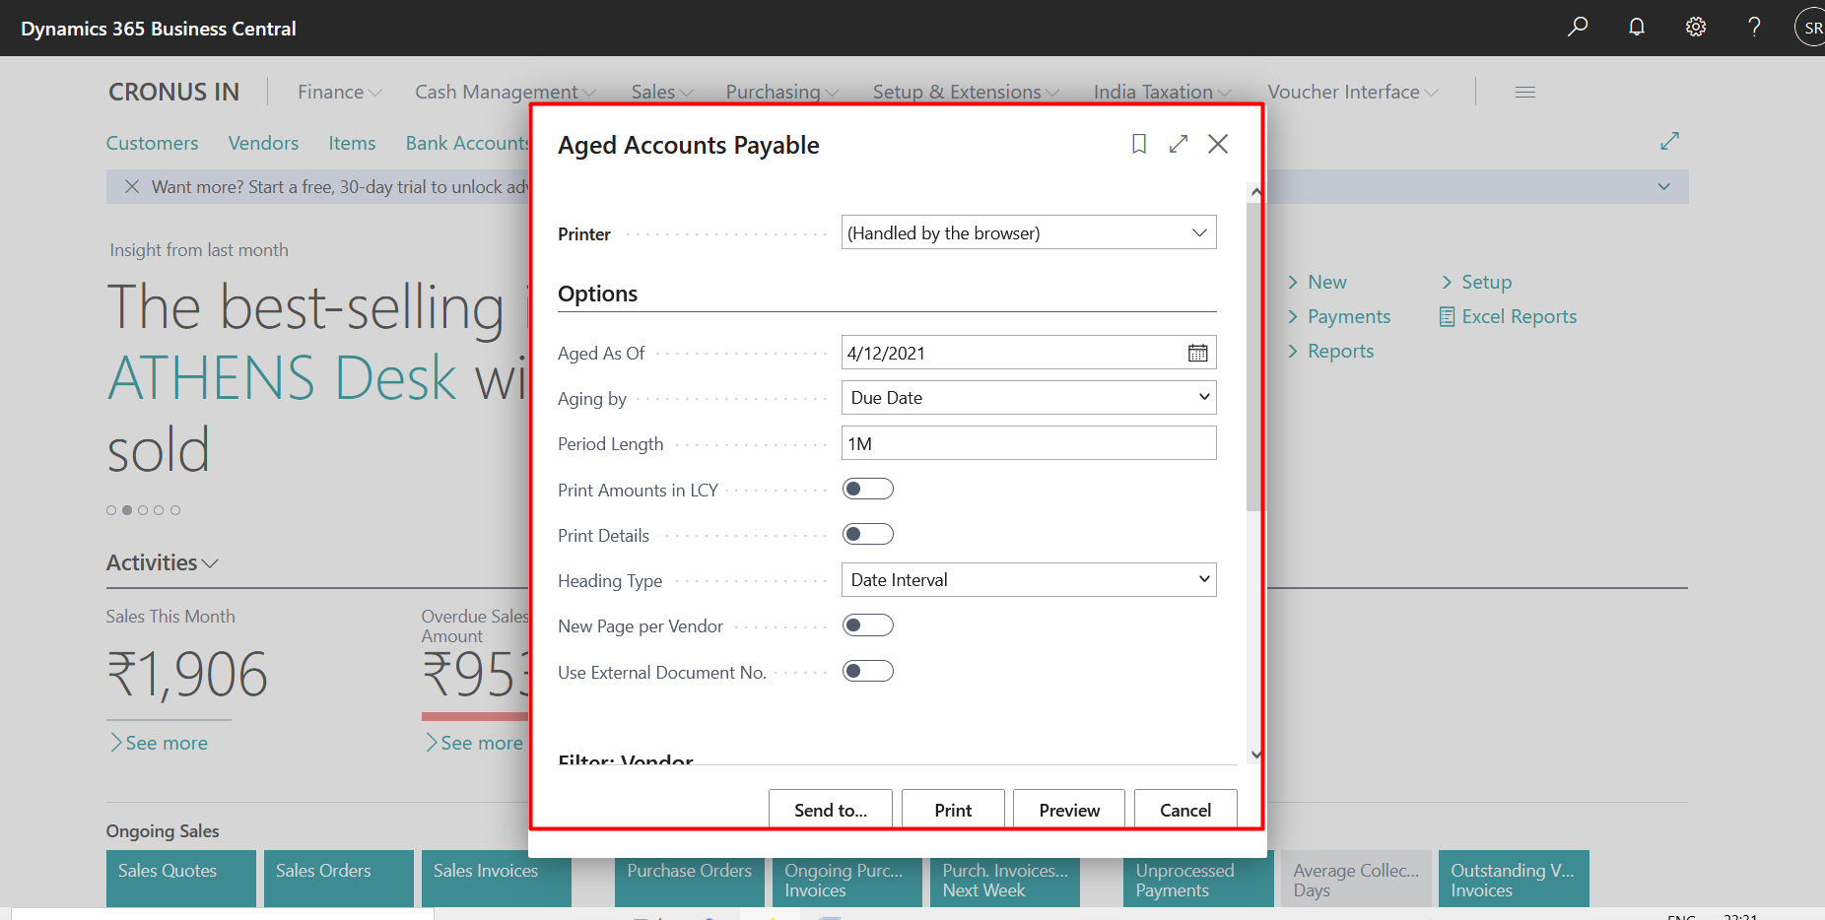
Task: Open Excel Reports via spreadsheet icon
Action: coord(1507,315)
